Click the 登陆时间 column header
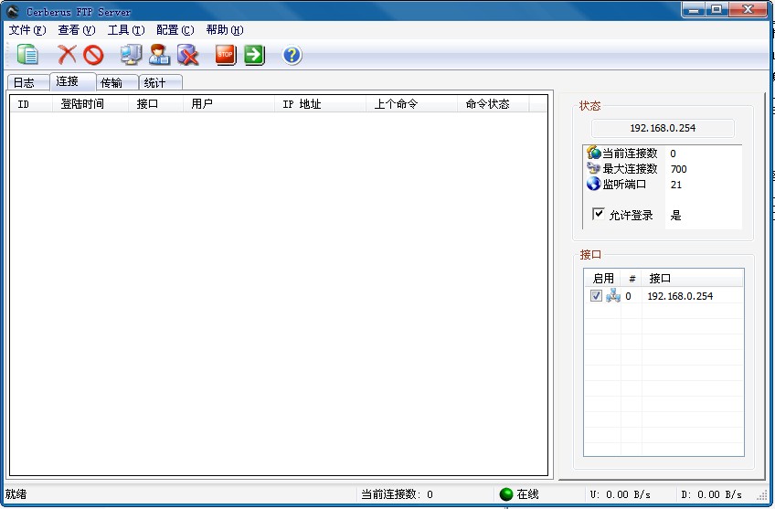 coord(82,104)
